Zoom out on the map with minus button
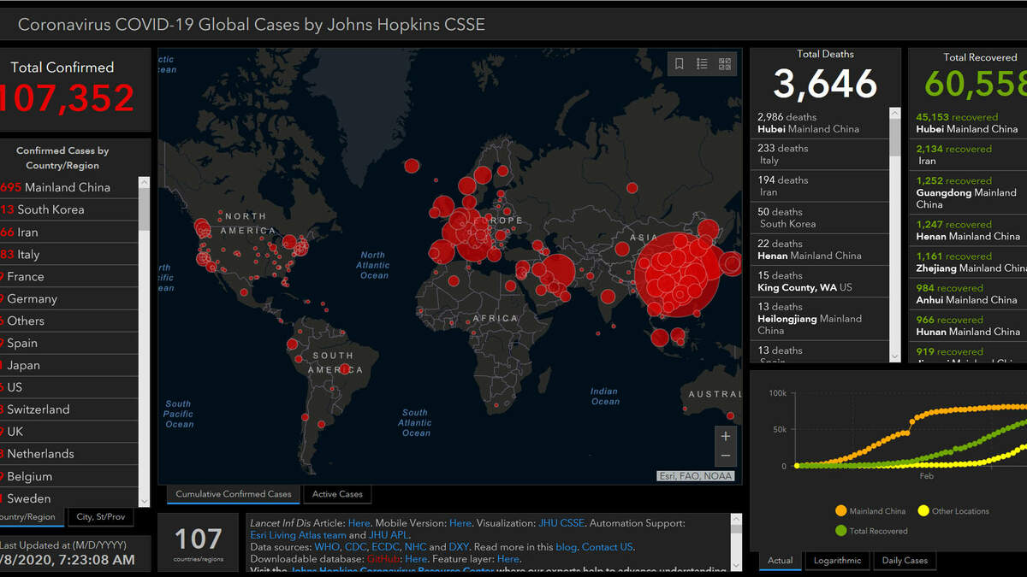1027x577 pixels. (726, 456)
